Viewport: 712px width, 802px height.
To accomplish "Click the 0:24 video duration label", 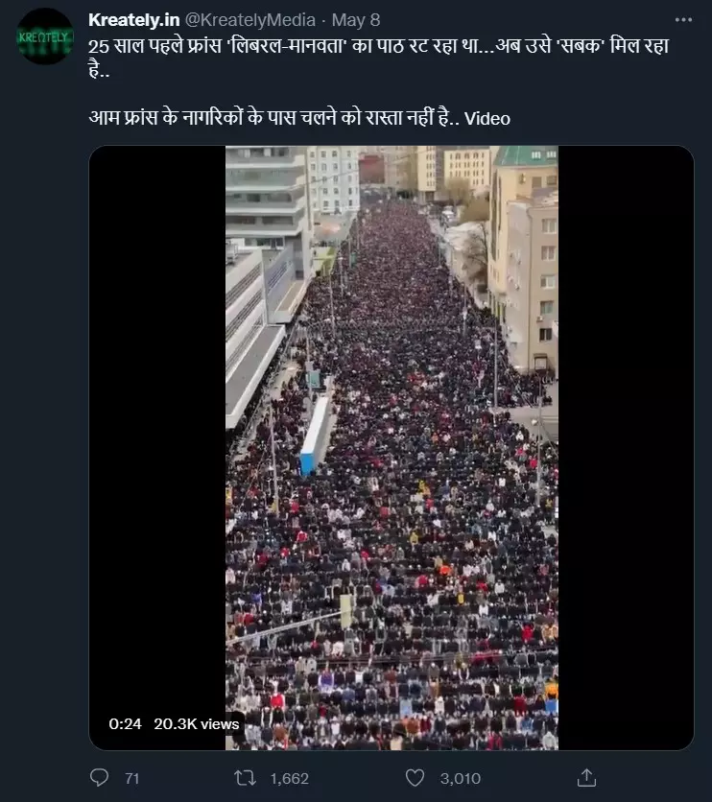I will pyautogui.click(x=125, y=723).
